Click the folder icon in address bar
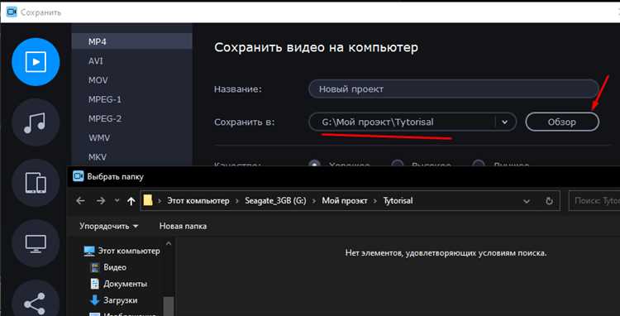This screenshot has width=620, height=316. pos(148,200)
